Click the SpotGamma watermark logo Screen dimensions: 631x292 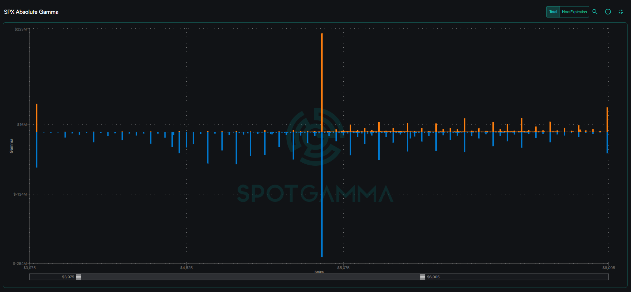(315, 137)
